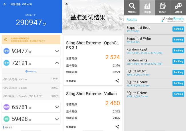Select the 290947 total score

click(x=29, y=22)
